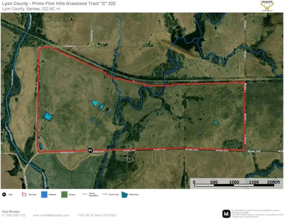Image resolution: width=284 pixels, height=219 pixels.
Task: Click the largest blue pond on west side
Action: pos(47,116)
